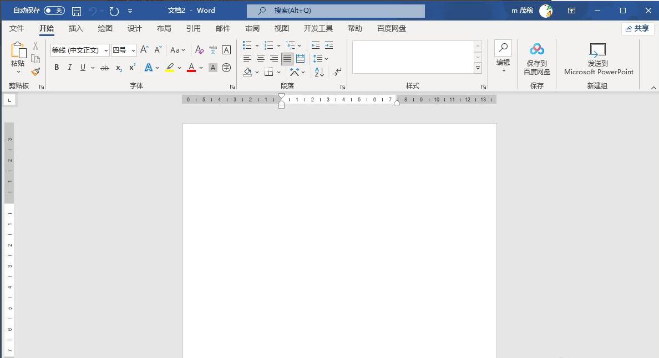This screenshot has height=358, width=659.
Task: Increase the paragraph indent
Action: point(329,45)
